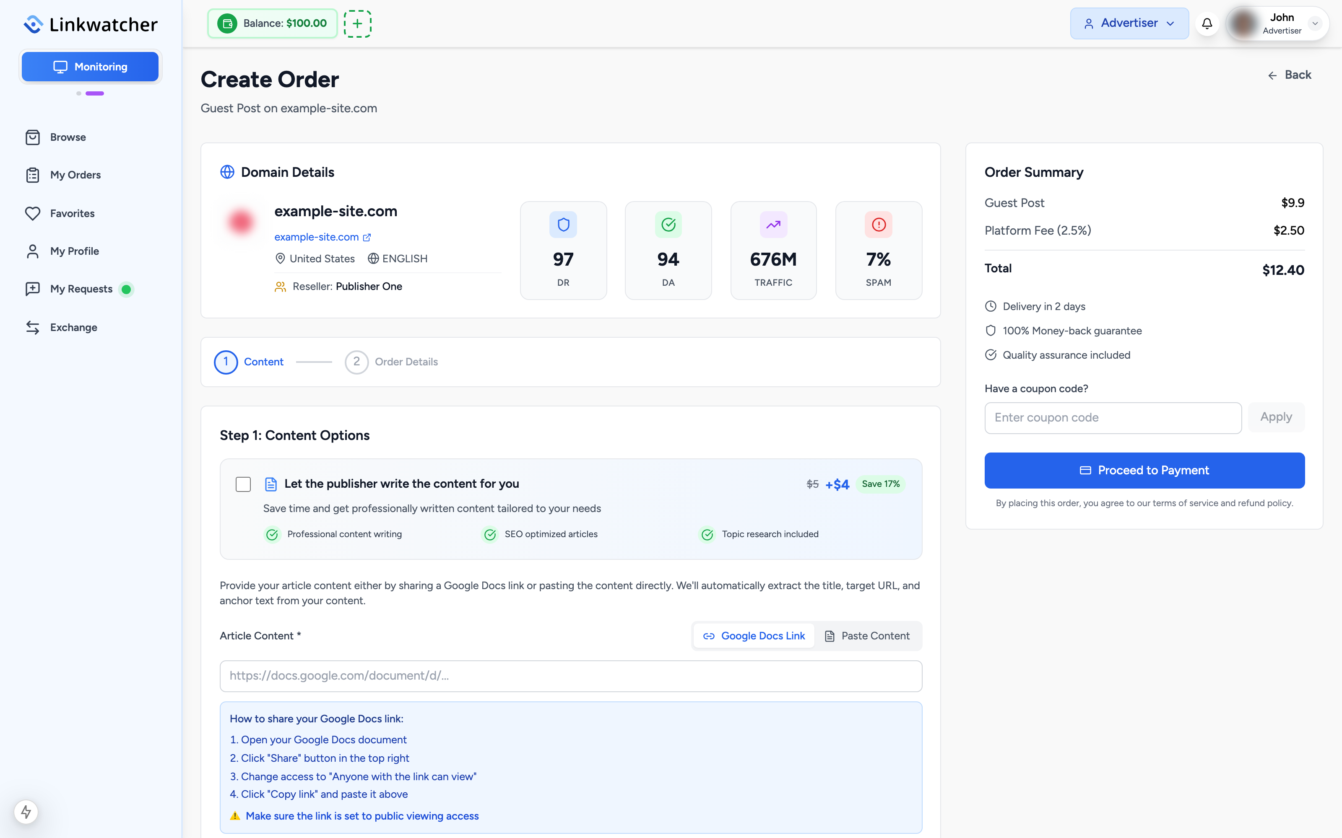Click the external link icon beside example-site.com

coord(367,237)
